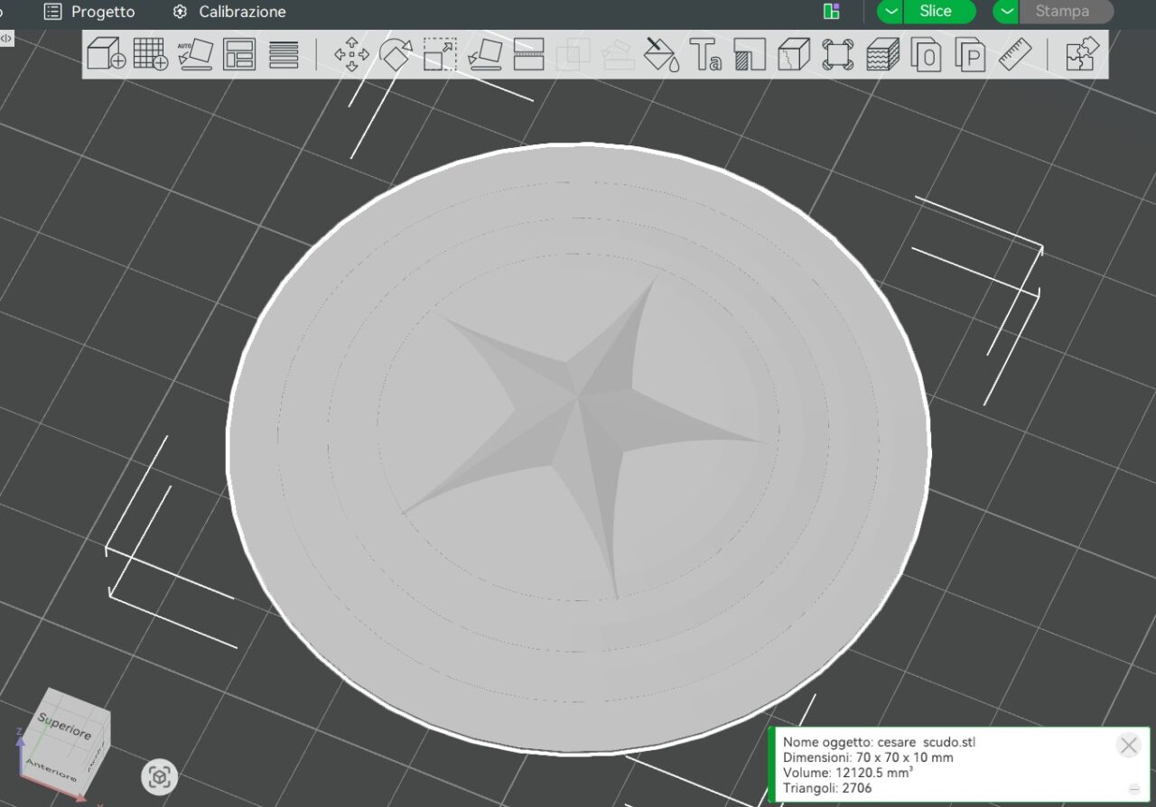
Task: Select the Rotate tool
Action: [396, 54]
